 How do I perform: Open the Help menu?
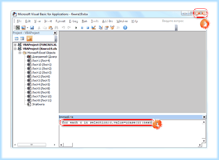pos(135,21)
